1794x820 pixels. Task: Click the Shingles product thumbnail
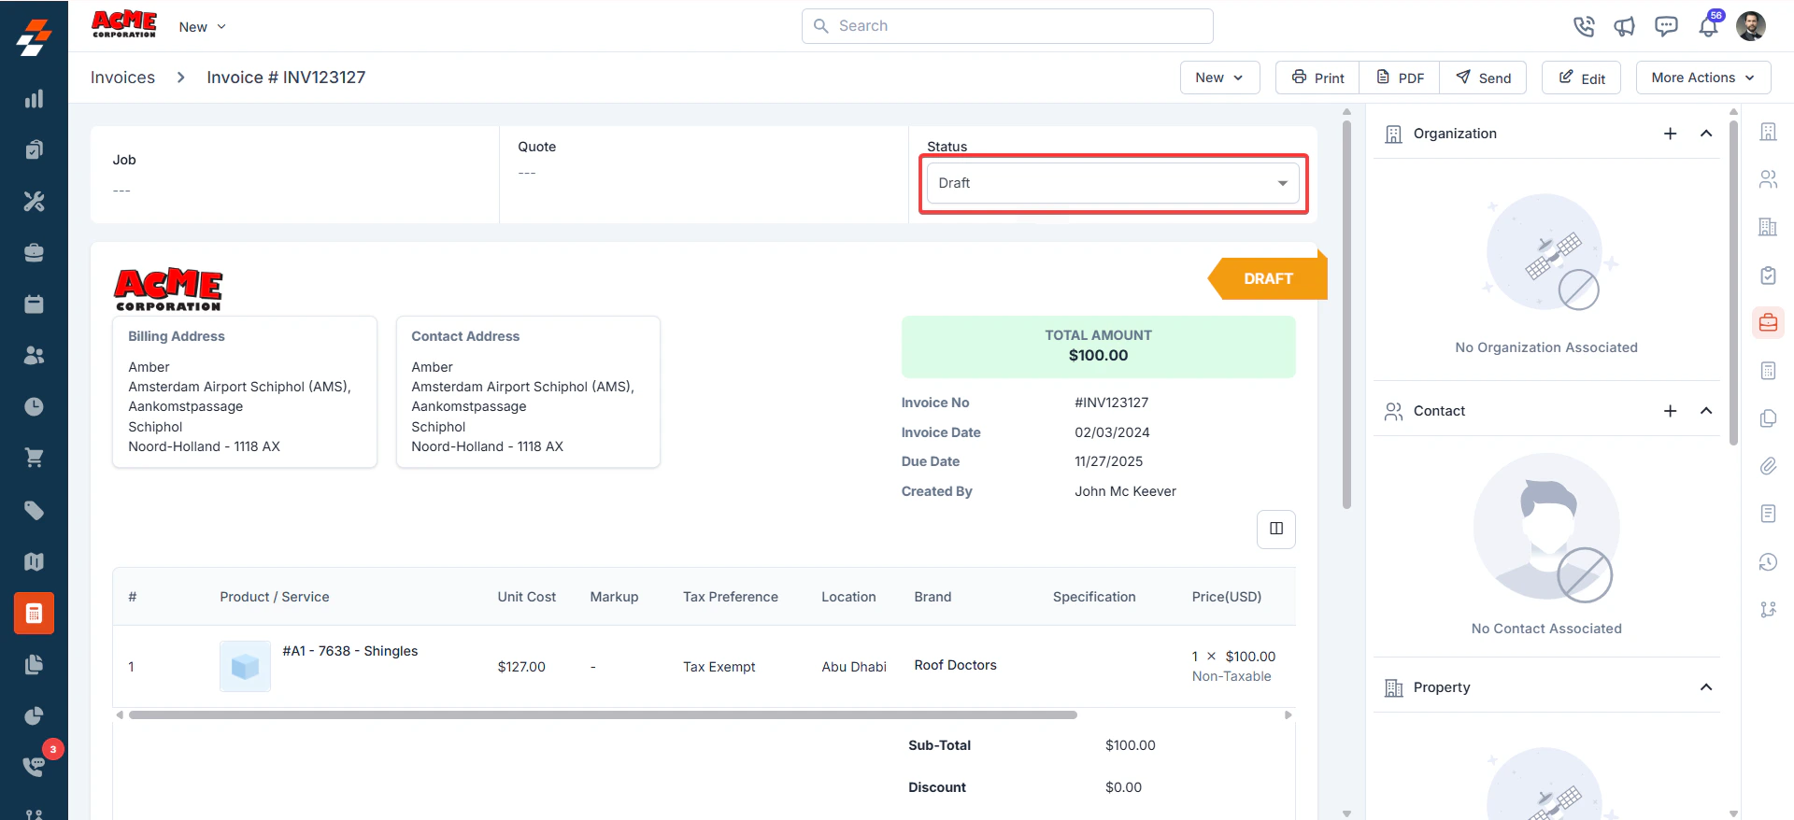(245, 666)
